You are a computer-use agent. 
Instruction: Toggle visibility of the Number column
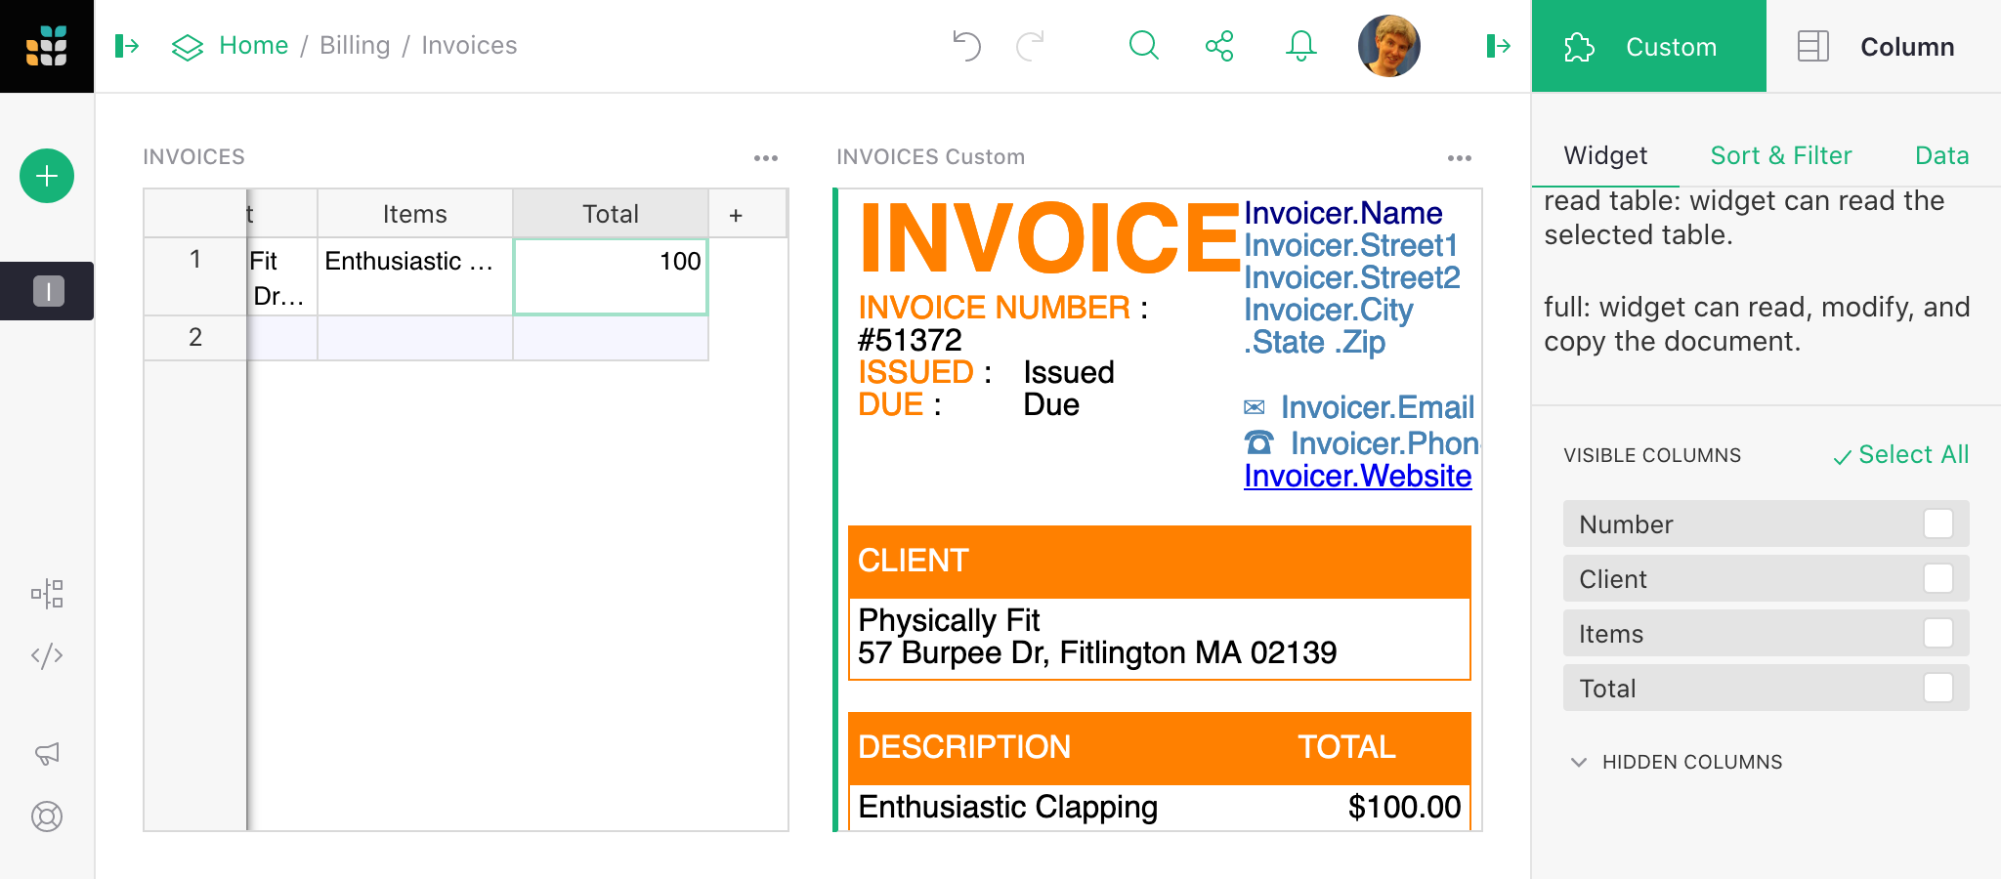(1939, 523)
